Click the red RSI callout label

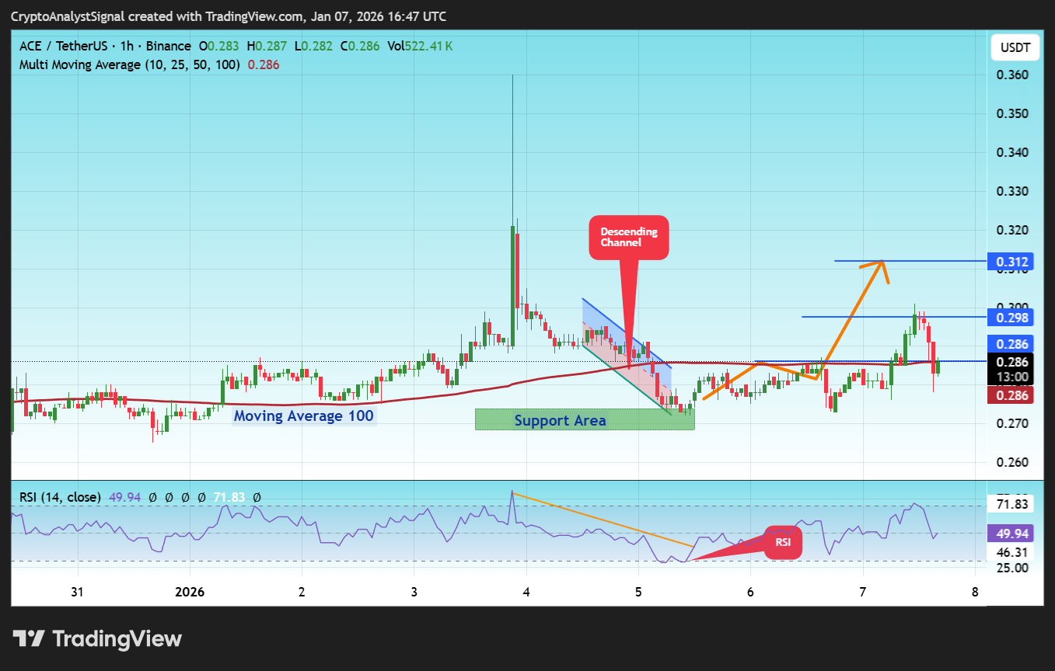coord(783,542)
